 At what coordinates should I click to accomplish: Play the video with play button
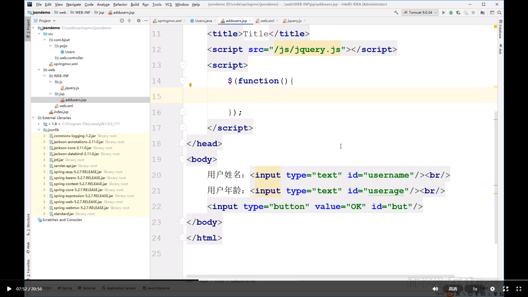coord(9,289)
